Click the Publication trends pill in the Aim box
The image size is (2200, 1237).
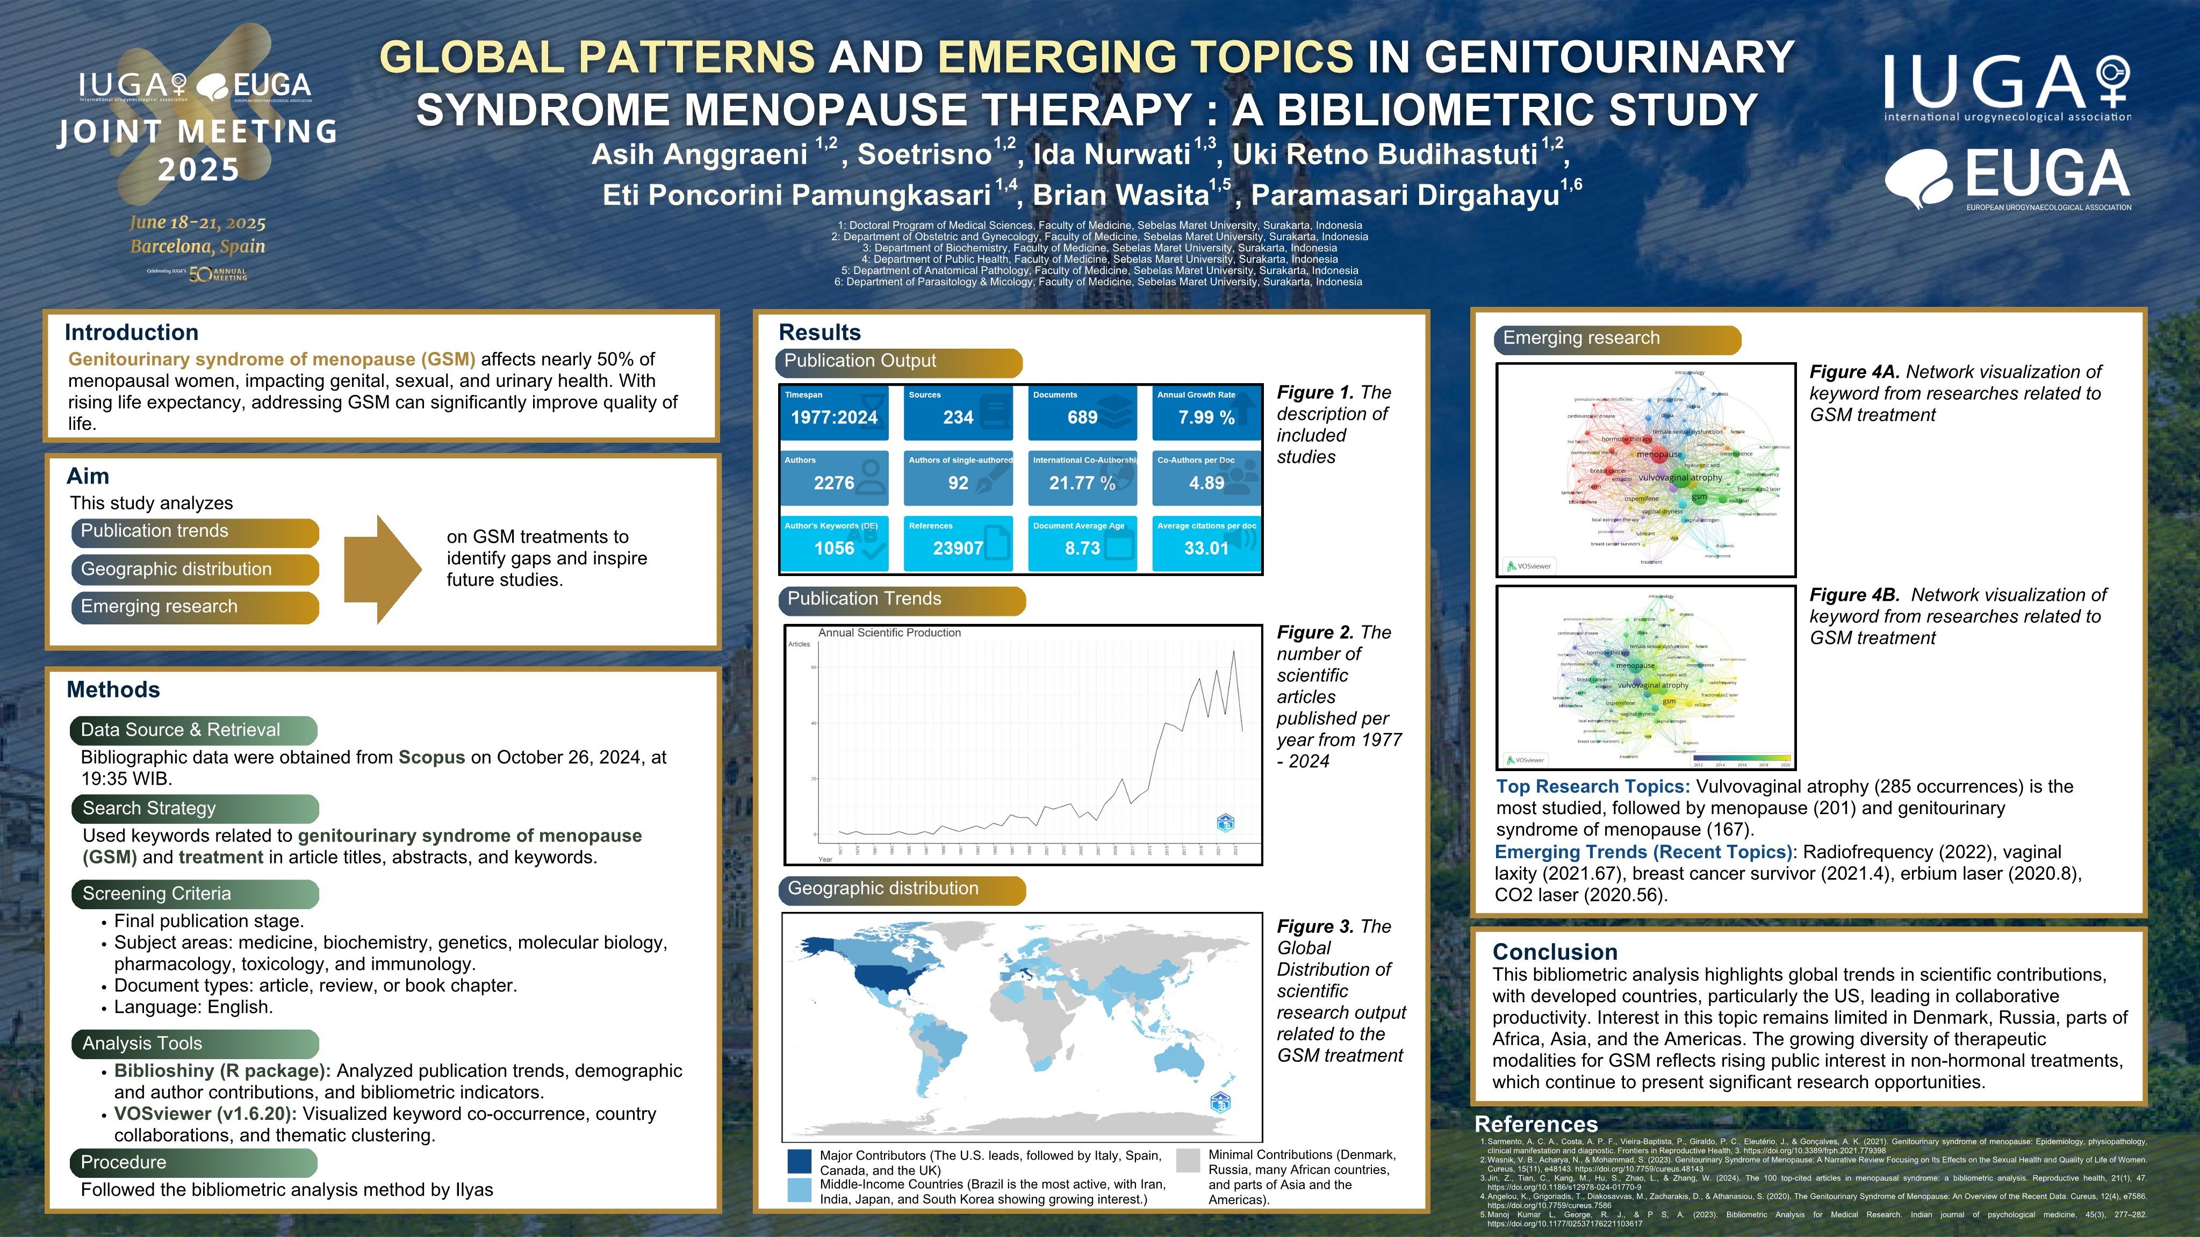195,532
